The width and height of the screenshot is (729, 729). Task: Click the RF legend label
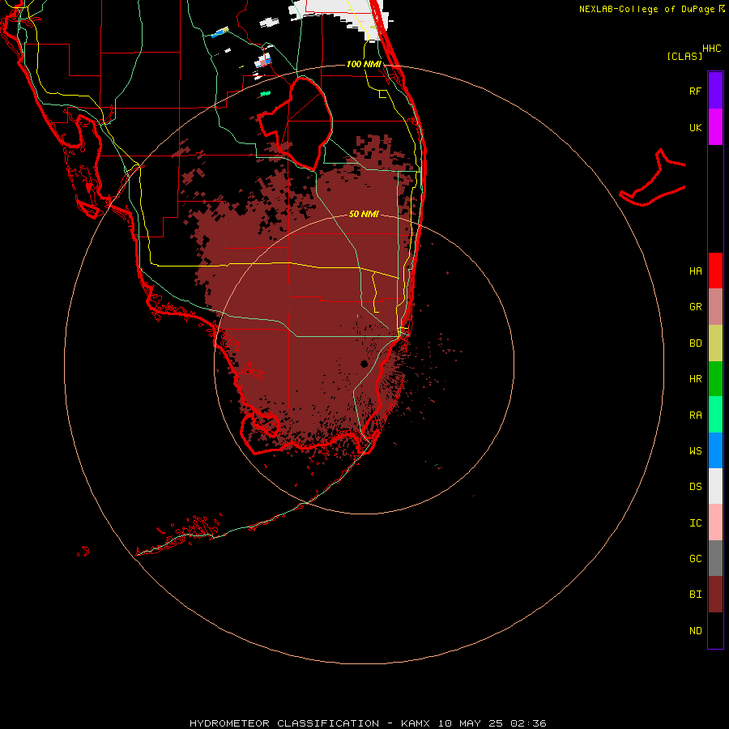(x=695, y=91)
